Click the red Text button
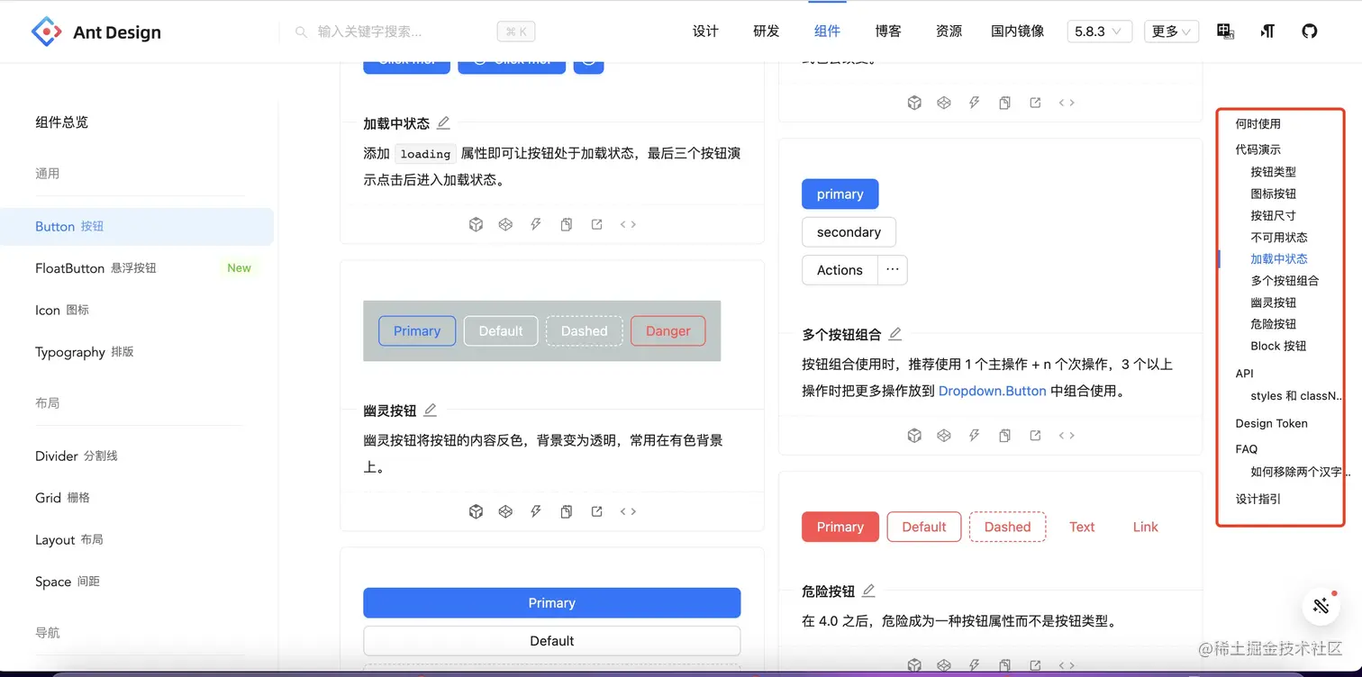The height and width of the screenshot is (677, 1362). 1082,527
